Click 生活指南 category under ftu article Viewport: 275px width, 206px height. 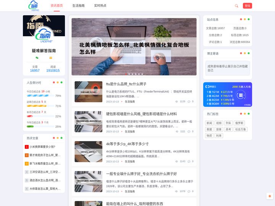point(130,101)
